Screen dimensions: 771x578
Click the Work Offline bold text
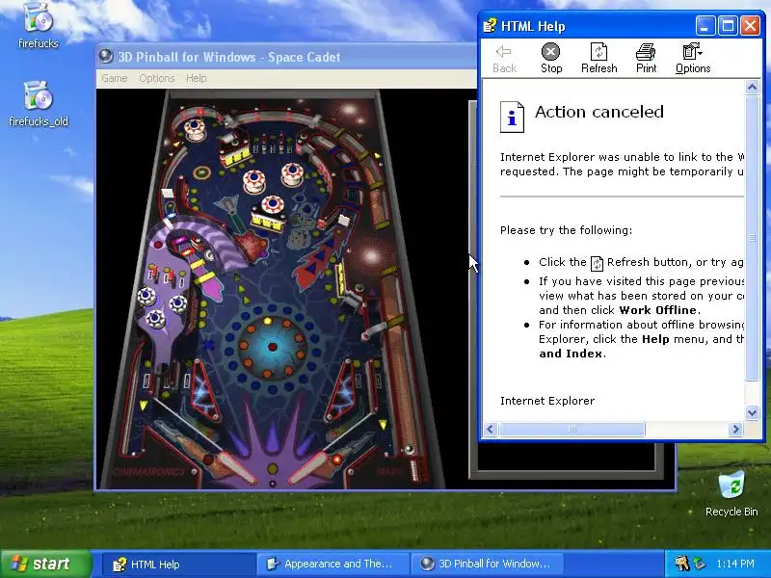click(658, 310)
